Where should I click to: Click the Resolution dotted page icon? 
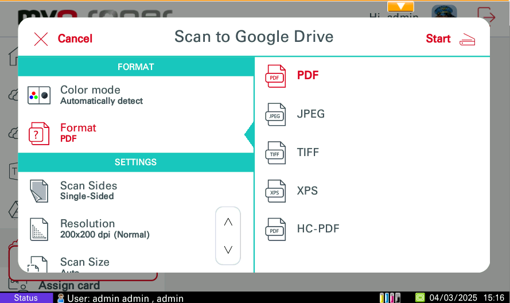click(39, 229)
